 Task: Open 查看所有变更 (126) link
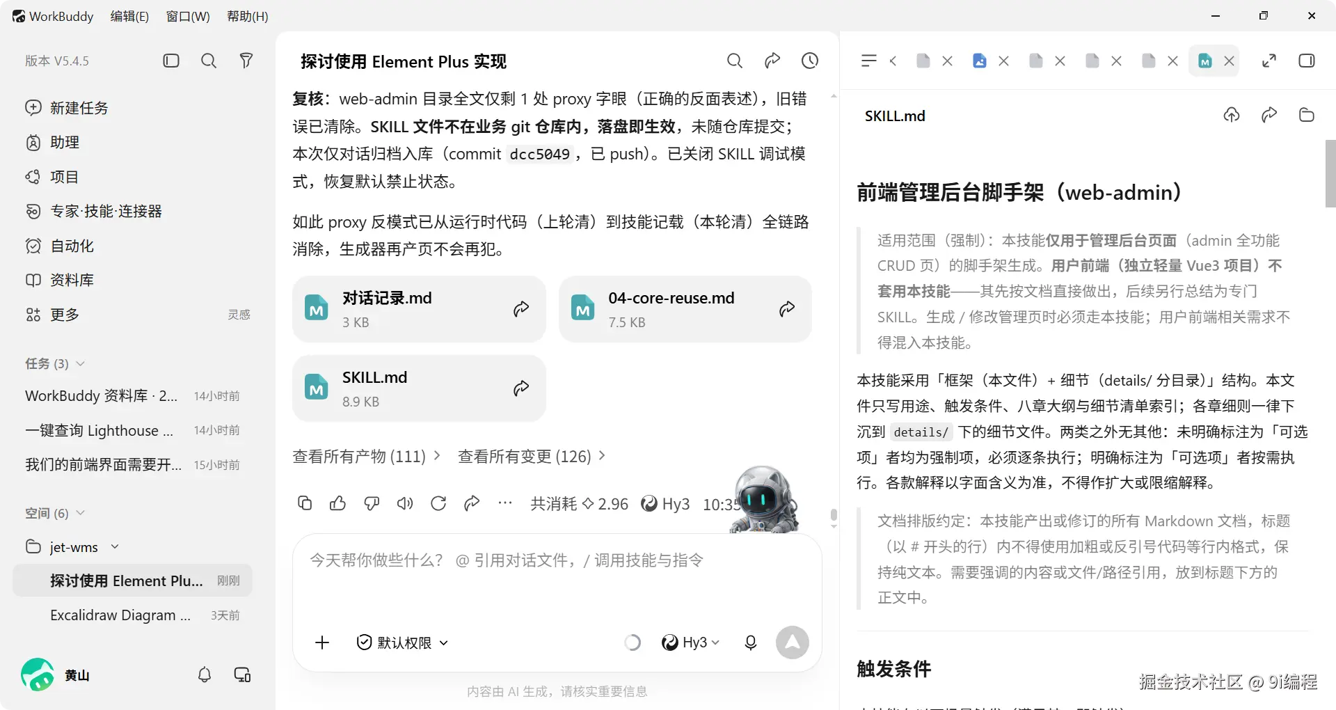(x=532, y=456)
